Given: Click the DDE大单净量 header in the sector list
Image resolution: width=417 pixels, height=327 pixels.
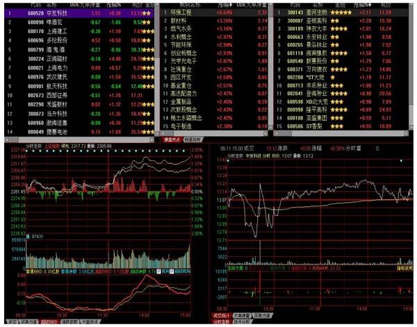Looking at the screenshot, I should tap(252, 5).
